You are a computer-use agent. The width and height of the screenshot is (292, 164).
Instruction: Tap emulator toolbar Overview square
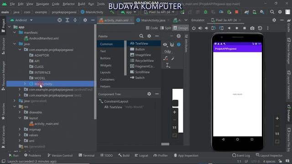[x=245, y=28]
